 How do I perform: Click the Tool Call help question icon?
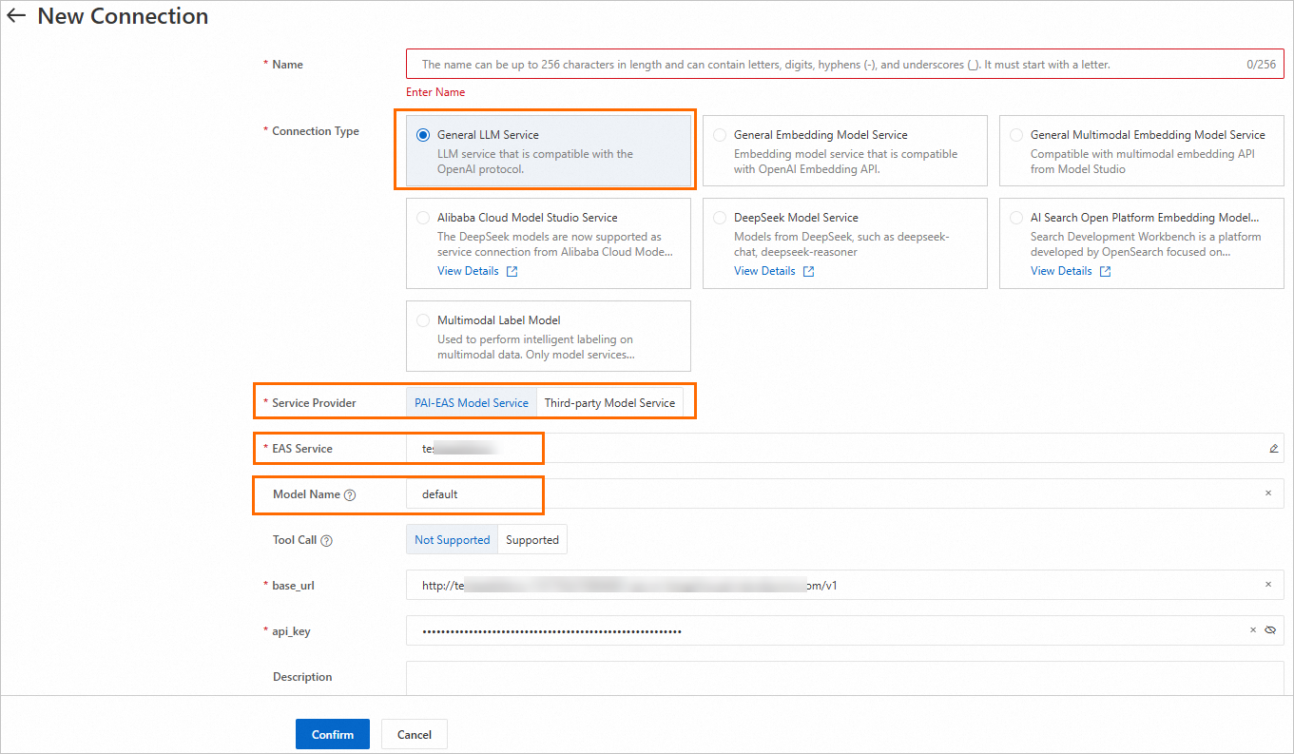[327, 541]
